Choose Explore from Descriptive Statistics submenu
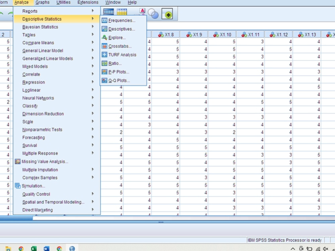 (x=116, y=37)
